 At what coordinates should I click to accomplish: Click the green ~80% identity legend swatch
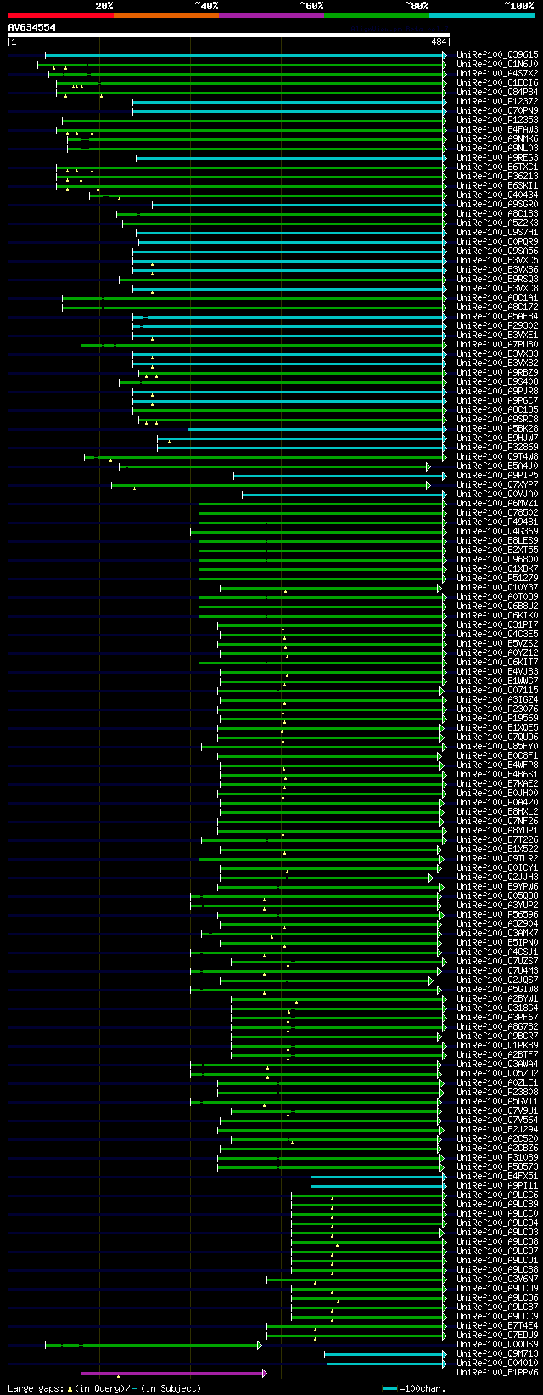coord(376,15)
